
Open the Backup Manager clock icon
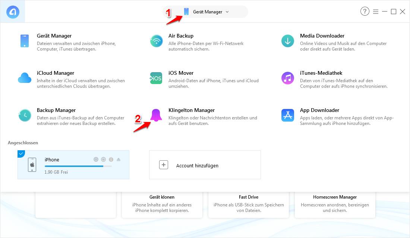(25, 115)
